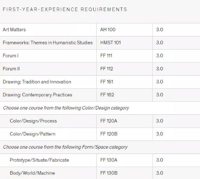The width and height of the screenshot is (200, 179).
Task: Click the Art Matters course name
Action: pos(14,29)
